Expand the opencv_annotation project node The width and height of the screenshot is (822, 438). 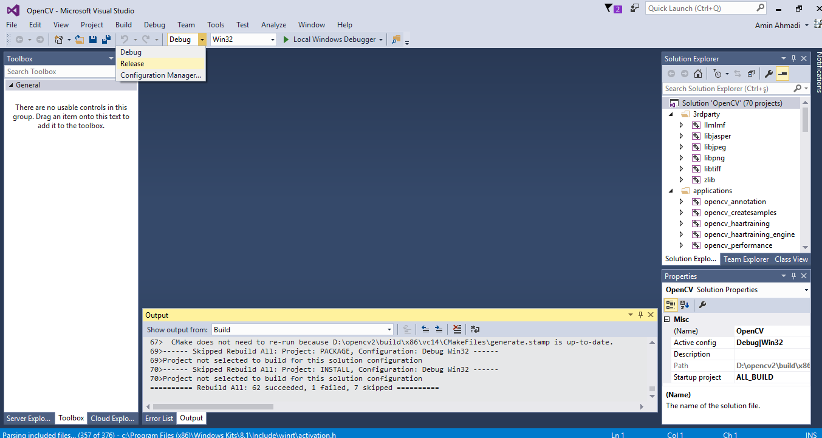coord(681,202)
